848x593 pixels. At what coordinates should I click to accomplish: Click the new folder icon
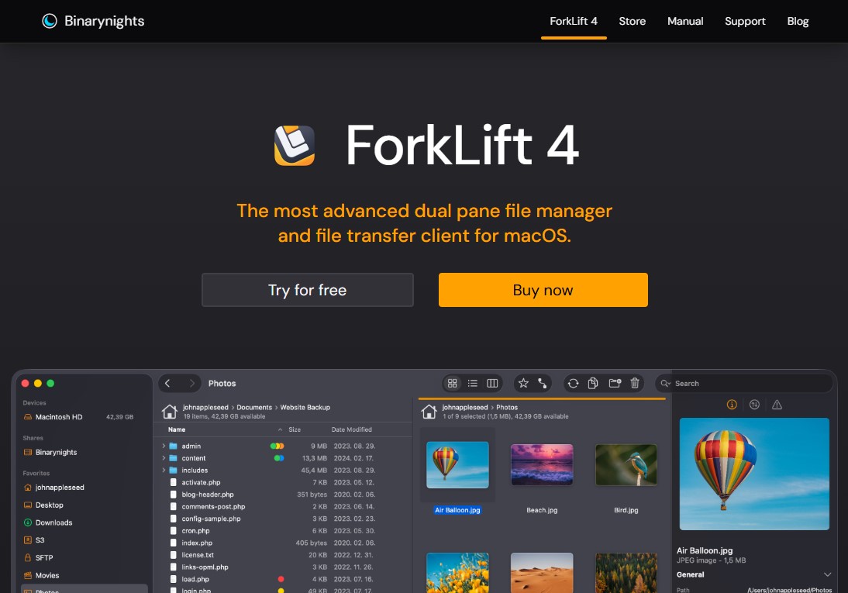(x=615, y=383)
